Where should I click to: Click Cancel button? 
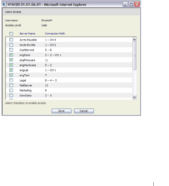pos(84,111)
